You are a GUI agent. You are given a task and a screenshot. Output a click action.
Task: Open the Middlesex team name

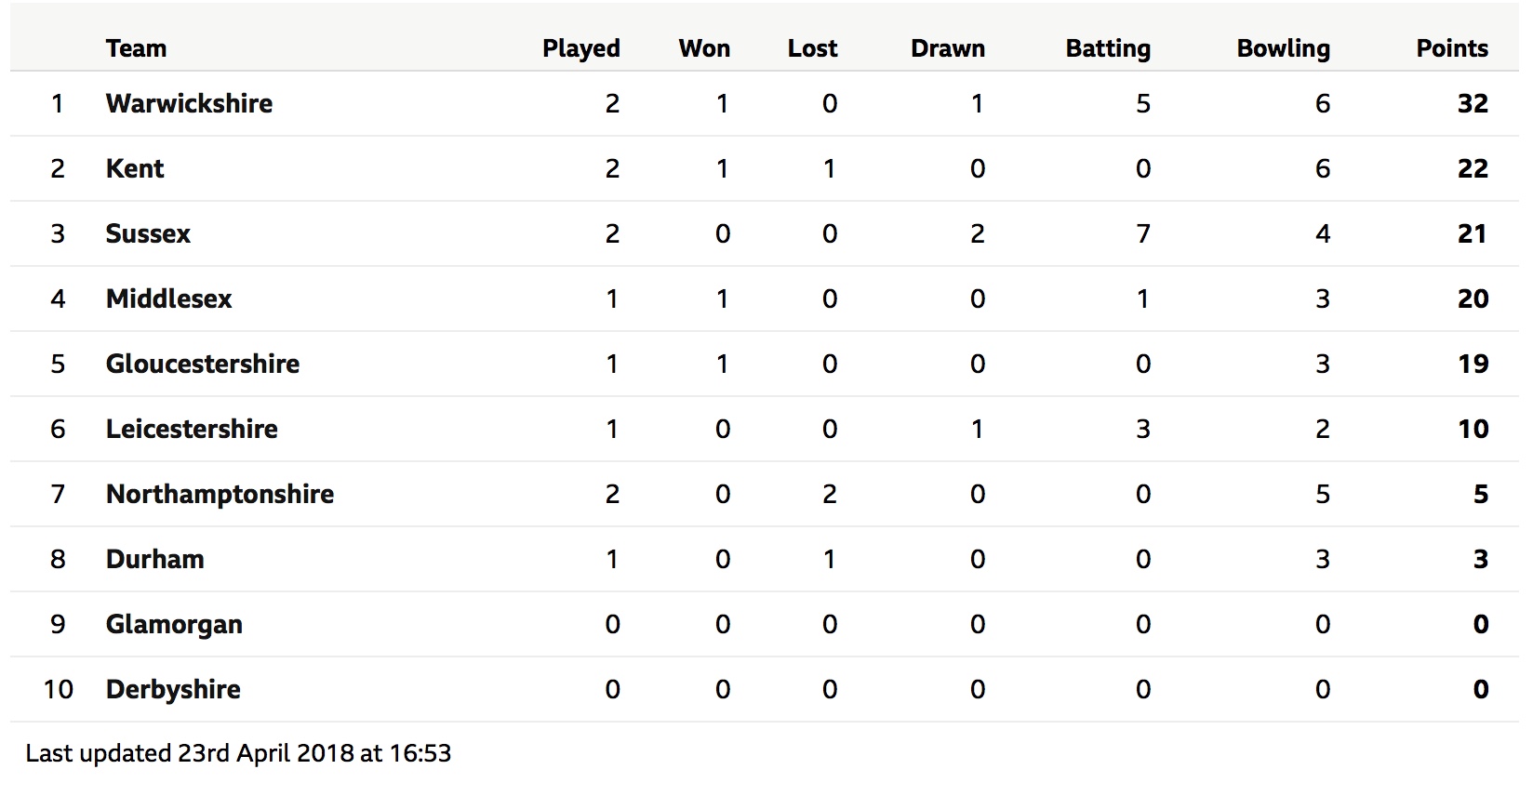[x=169, y=298]
